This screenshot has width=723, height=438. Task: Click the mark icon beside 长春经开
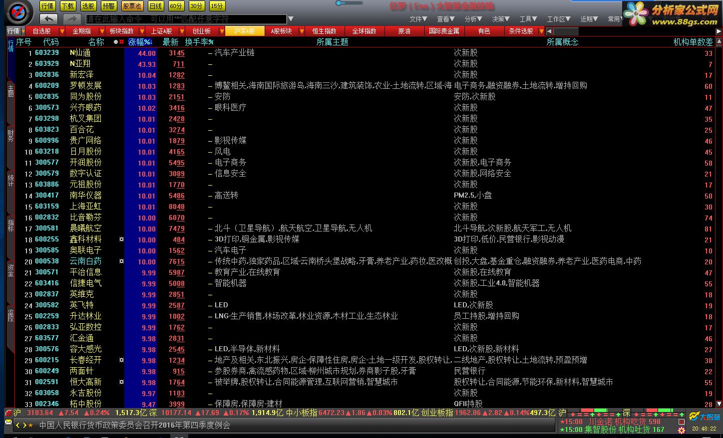point(121,360)
